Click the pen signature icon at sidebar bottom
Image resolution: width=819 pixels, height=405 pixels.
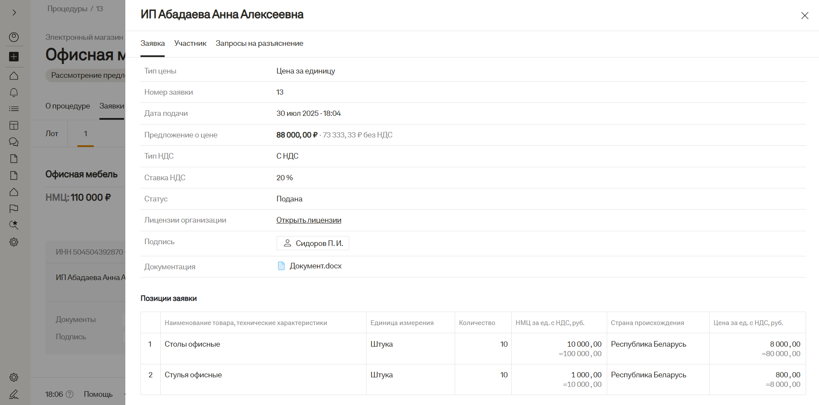click(x=14, y=394)
